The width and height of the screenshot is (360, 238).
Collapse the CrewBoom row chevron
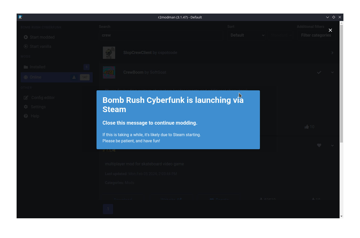[x=332, y=72]
